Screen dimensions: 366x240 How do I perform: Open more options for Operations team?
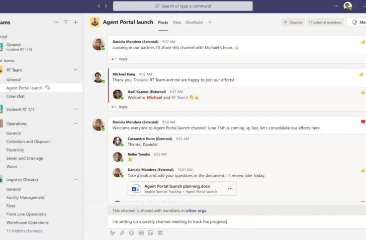coord(75,123)
